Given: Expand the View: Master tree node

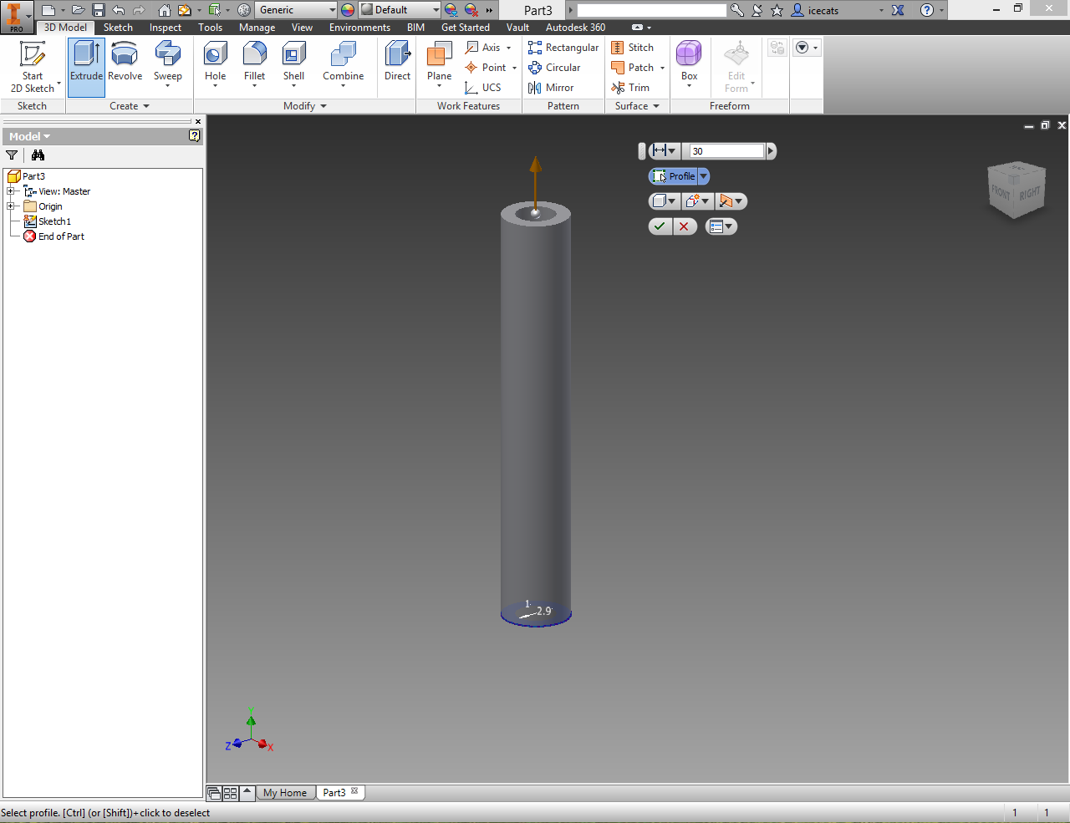Looking at the screenshot, I should (11, 191).
